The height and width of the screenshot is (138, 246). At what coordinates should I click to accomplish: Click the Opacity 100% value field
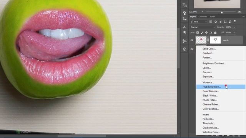click(229, 27)
